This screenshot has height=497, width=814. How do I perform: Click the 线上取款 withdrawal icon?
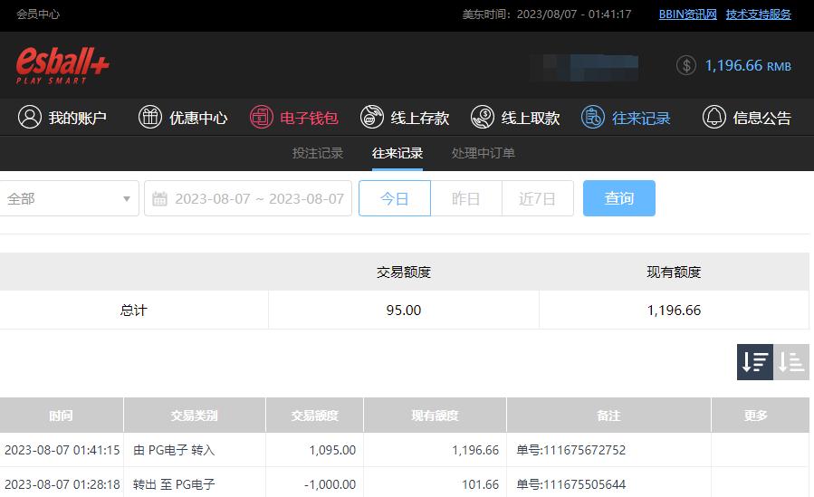coord(483,117)
